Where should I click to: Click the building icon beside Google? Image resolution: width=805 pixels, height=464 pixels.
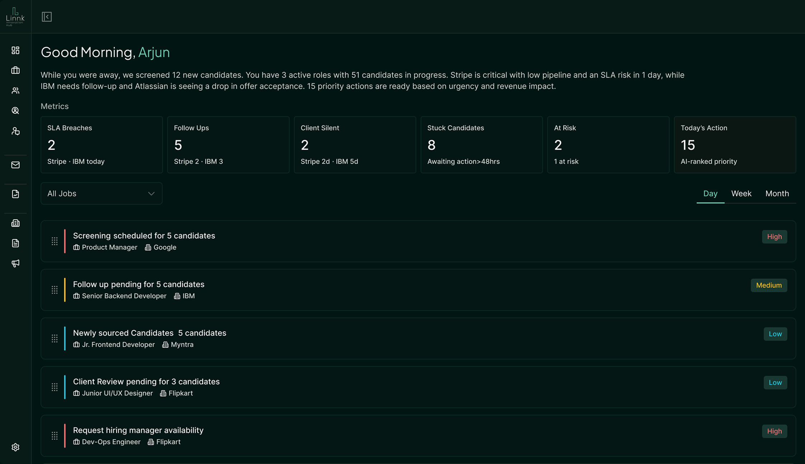[x=148, y=247]
